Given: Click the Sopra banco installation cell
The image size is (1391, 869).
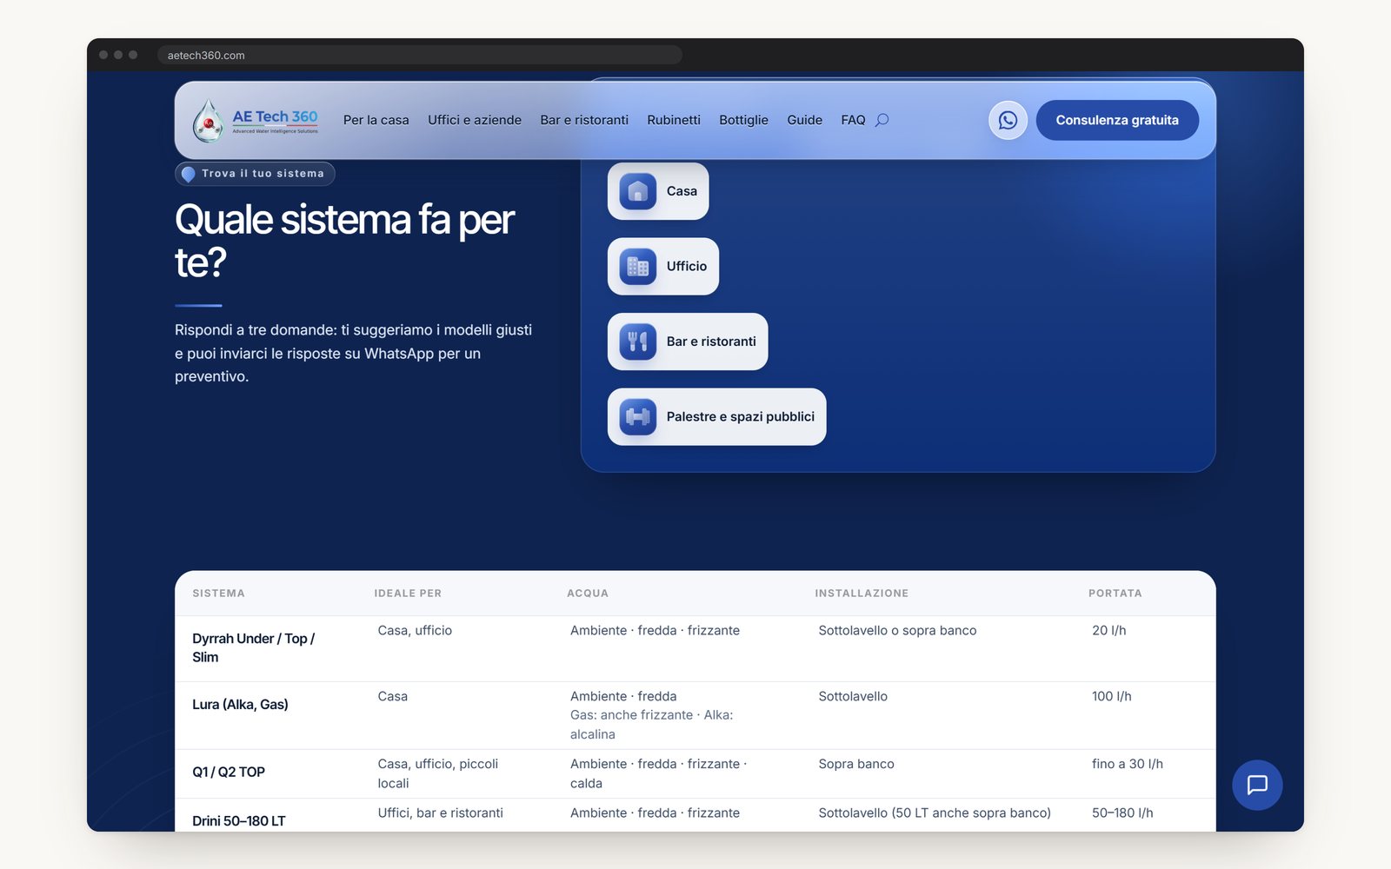Looking at the screenshot, I should tap(856, 764).
